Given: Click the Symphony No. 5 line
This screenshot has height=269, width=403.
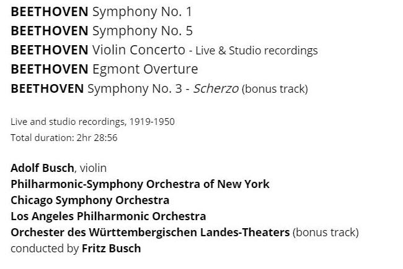Looking at the screenshot, I should point(101,31).
